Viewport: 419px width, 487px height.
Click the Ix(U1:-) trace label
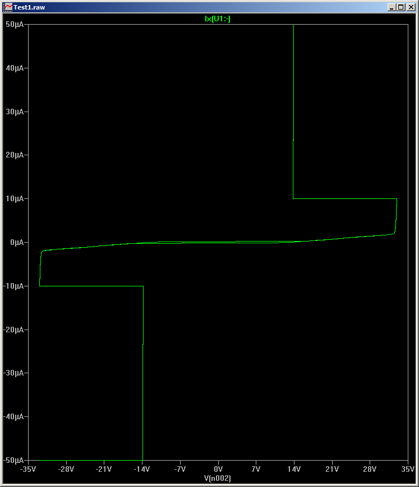coord(218,19)
